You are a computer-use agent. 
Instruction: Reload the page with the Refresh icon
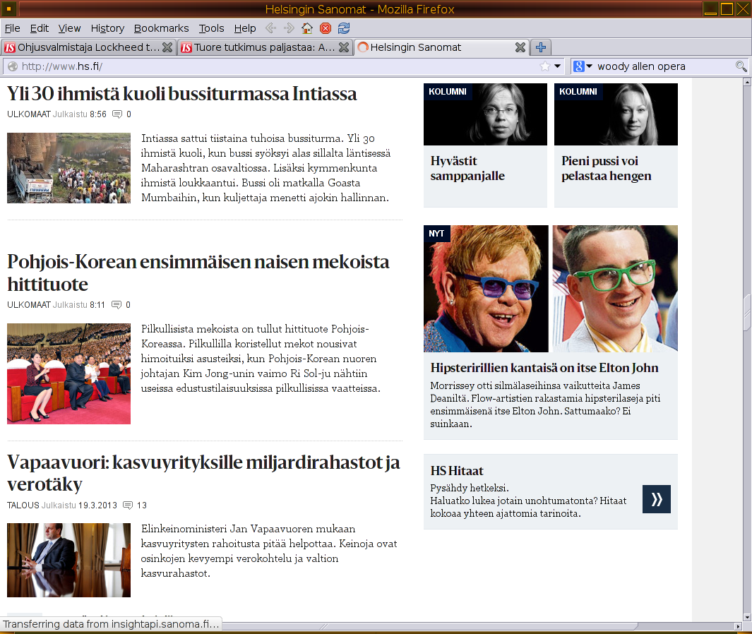click(344, 28)
